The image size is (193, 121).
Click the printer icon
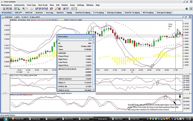click(73, 9)
